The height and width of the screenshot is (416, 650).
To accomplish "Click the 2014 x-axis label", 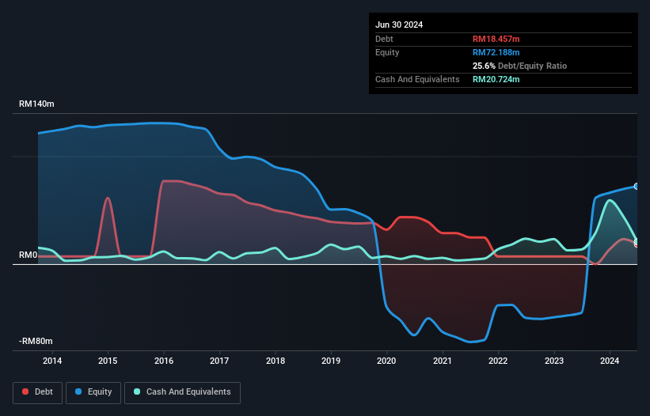I will [52, 361].
